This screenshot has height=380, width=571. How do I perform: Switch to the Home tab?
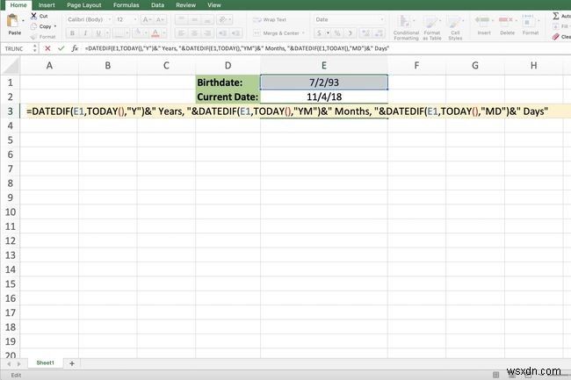[18, 5]
